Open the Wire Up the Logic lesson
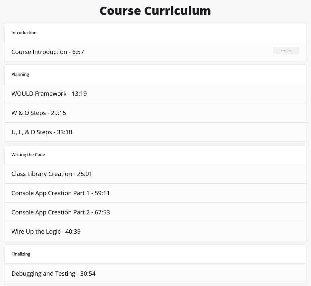 155,232
